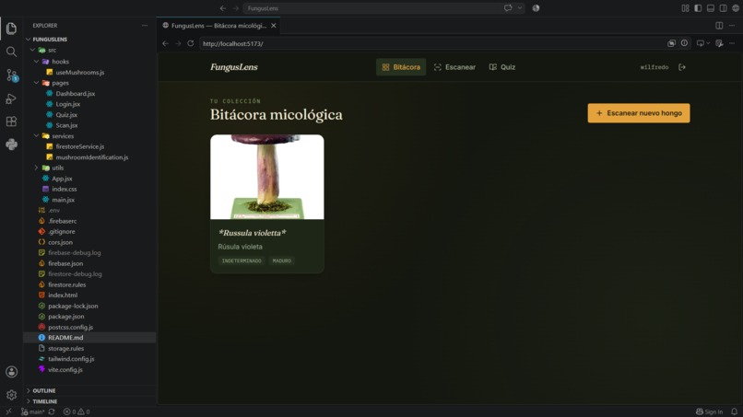The width and height of the screenshot is (743, 417).
Task: Open Scan.jsx file
Action: [x=66, y=125]
